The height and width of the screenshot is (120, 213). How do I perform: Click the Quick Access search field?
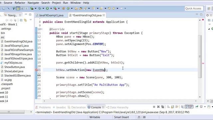coord(194,8)
